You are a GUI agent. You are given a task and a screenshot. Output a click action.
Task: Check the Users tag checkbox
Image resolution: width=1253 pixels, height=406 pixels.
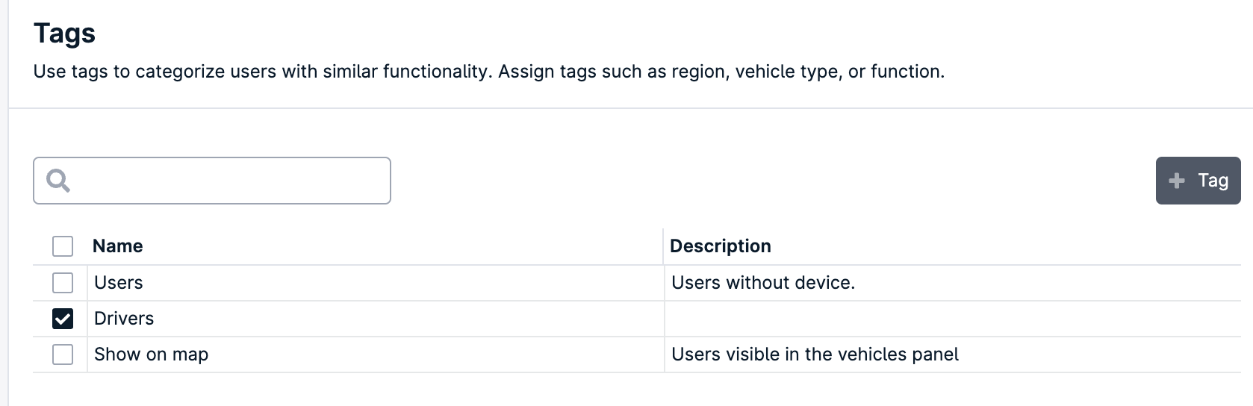pyautogui.click(x=63, y=283)
